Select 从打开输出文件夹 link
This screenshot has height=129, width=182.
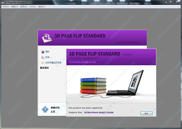click(x=53, y=63)
